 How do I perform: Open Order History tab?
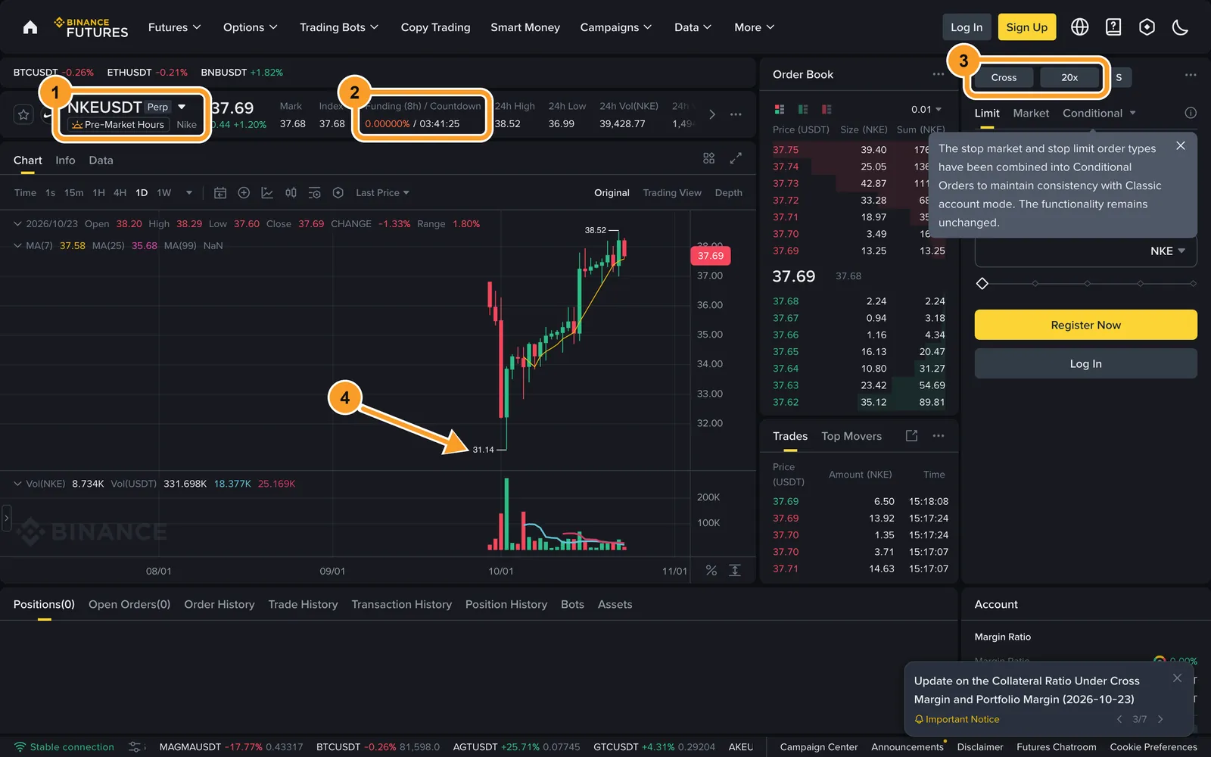(x=219, y=604)
